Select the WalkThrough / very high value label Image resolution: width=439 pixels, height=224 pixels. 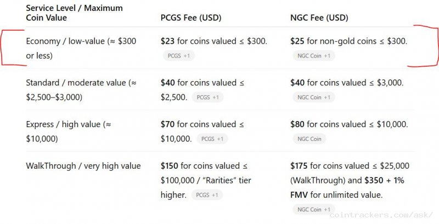coord(83,166)
